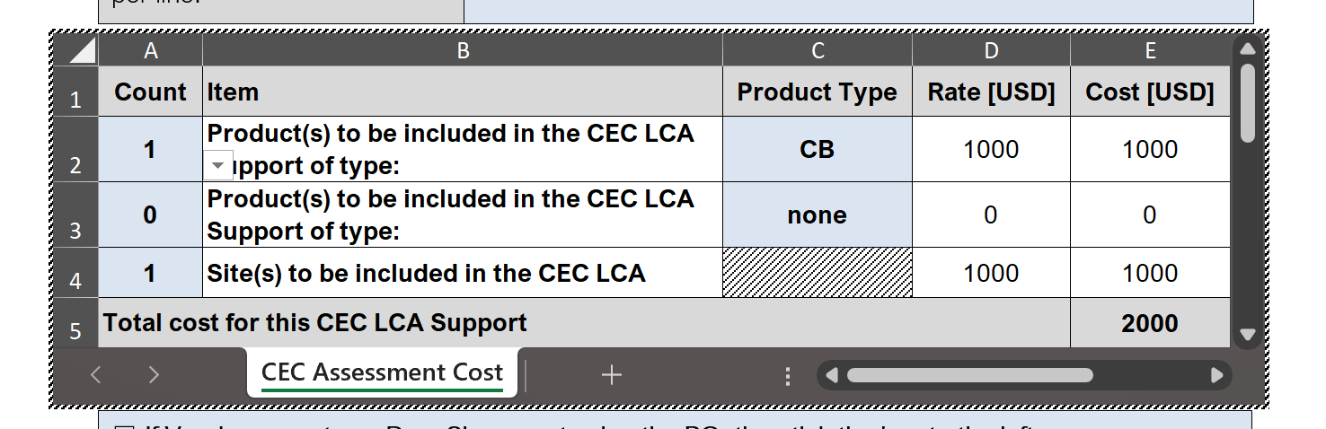Click the vertical scrollbar down arrow
Screen dimensions: 1326x429
[1247, 335]
